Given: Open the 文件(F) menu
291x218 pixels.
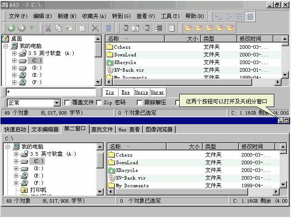Looking at the screenshot, I should [18, 16].
